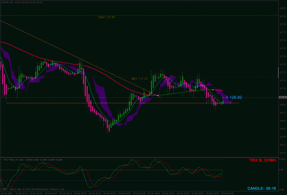Click the symbol OHLC header text in chart corner

pyautogui.click(x=22, y=3)
